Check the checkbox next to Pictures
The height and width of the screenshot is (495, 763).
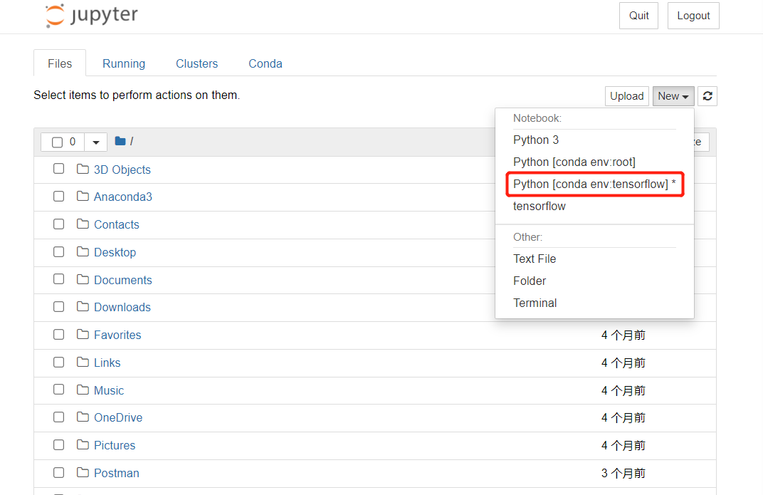(x=58, y=444)
